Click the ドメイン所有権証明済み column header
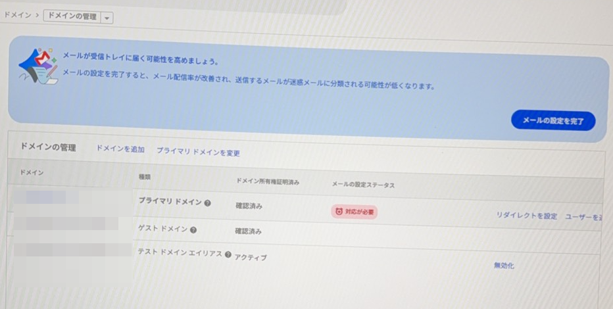 (x=268, y=181)
